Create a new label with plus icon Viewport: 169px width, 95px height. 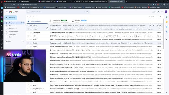click(x=23, y=42)
